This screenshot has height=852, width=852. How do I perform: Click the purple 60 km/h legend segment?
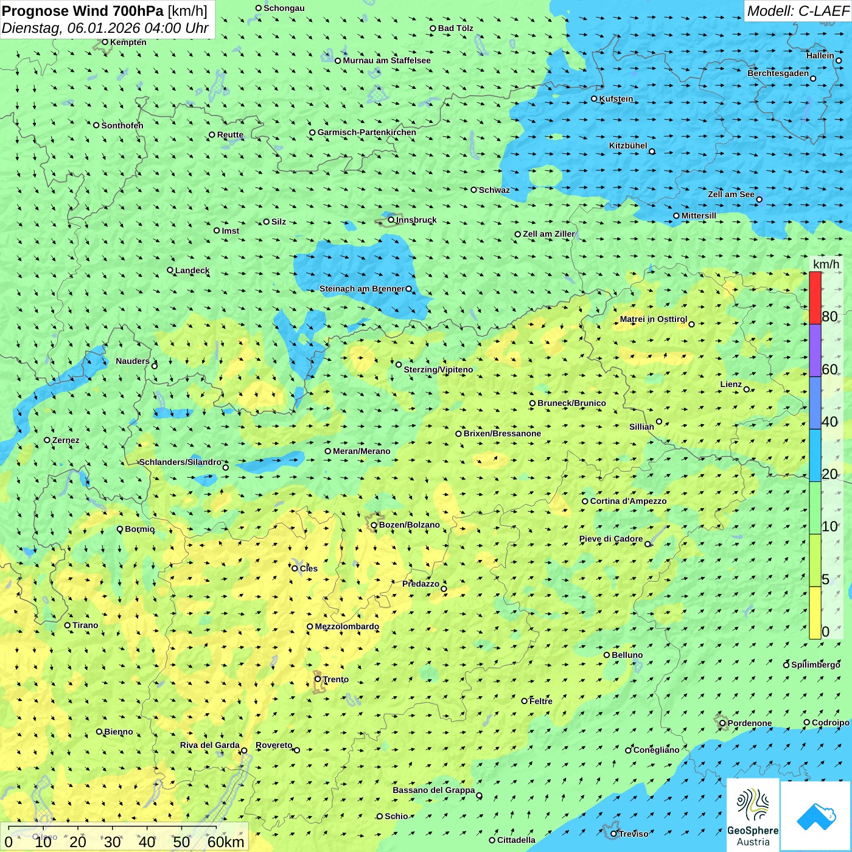[x=815, y=350]
